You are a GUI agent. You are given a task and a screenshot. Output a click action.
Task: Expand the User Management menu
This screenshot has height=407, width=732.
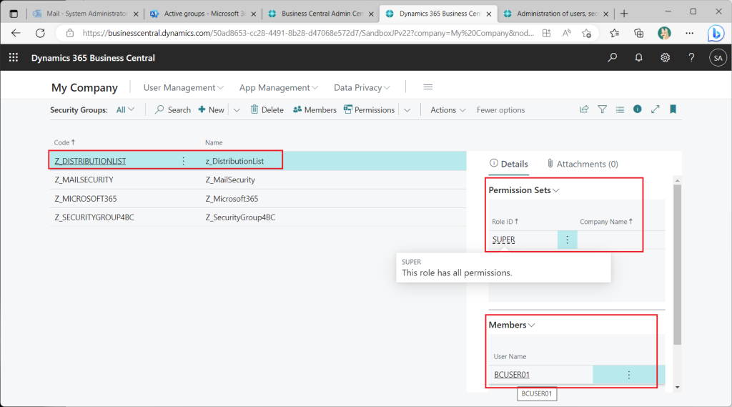(x=183, y=87)
